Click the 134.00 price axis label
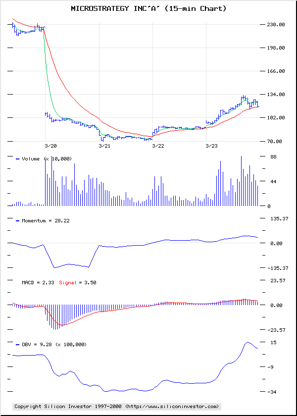The width and height of the screenshot is (297, 416). coord(276,95)
